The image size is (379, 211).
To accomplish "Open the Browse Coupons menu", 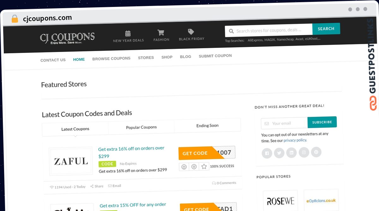I will click(x=111, y=59).
